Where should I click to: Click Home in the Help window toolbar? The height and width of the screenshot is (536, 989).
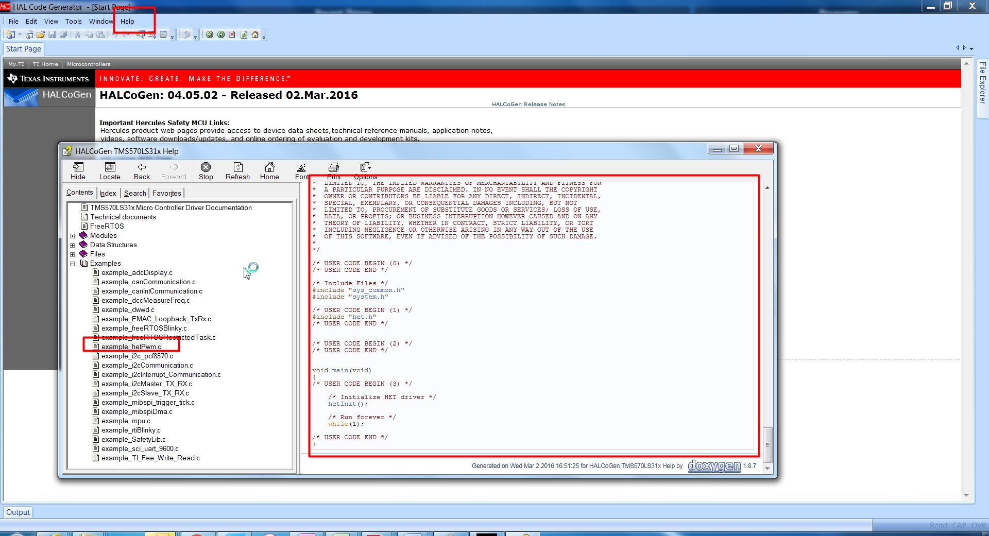tap(269, 171)
